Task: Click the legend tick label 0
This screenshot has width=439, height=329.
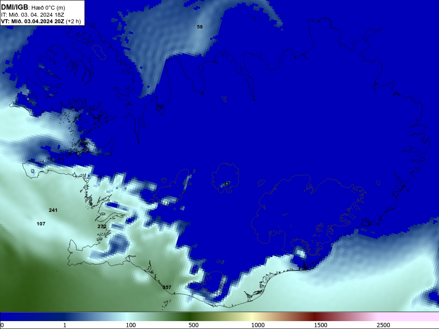Action: [2, 325]
